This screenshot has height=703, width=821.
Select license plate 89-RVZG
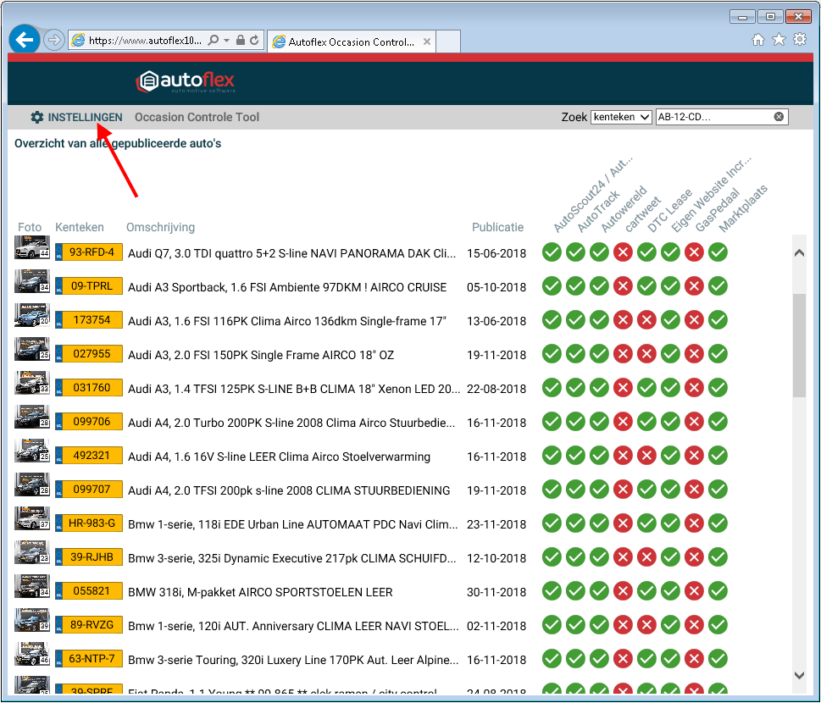tap(89, 624)
